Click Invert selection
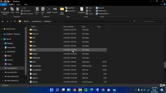The height and width of the screenshot is (93, 166). pos(102,14)
